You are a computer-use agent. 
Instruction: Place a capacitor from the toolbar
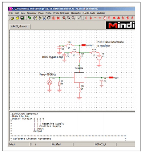click(90, 18)
